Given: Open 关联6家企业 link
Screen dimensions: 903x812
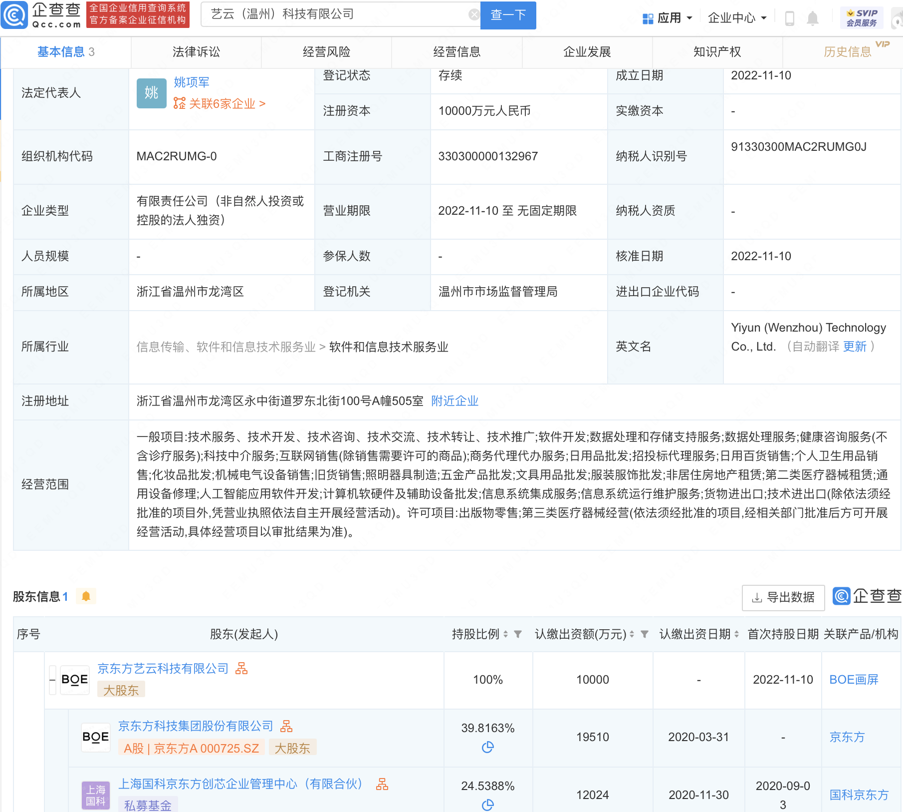Looking at the screenshot, I should coord(227,104).
